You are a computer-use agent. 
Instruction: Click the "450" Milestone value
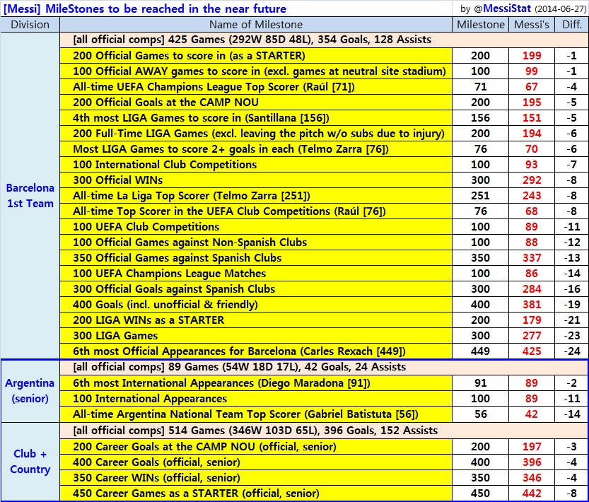[480, 494]
